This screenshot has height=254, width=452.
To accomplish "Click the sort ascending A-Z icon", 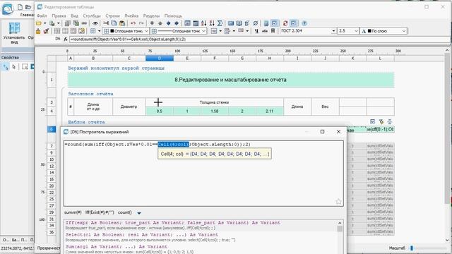I will (203, 23).
